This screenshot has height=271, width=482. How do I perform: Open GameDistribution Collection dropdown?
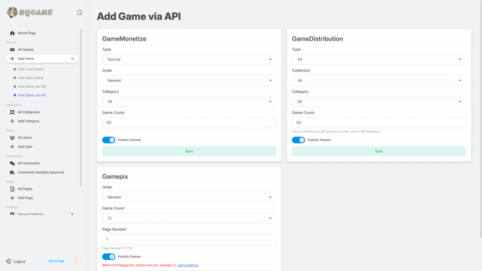pos(379,80)
